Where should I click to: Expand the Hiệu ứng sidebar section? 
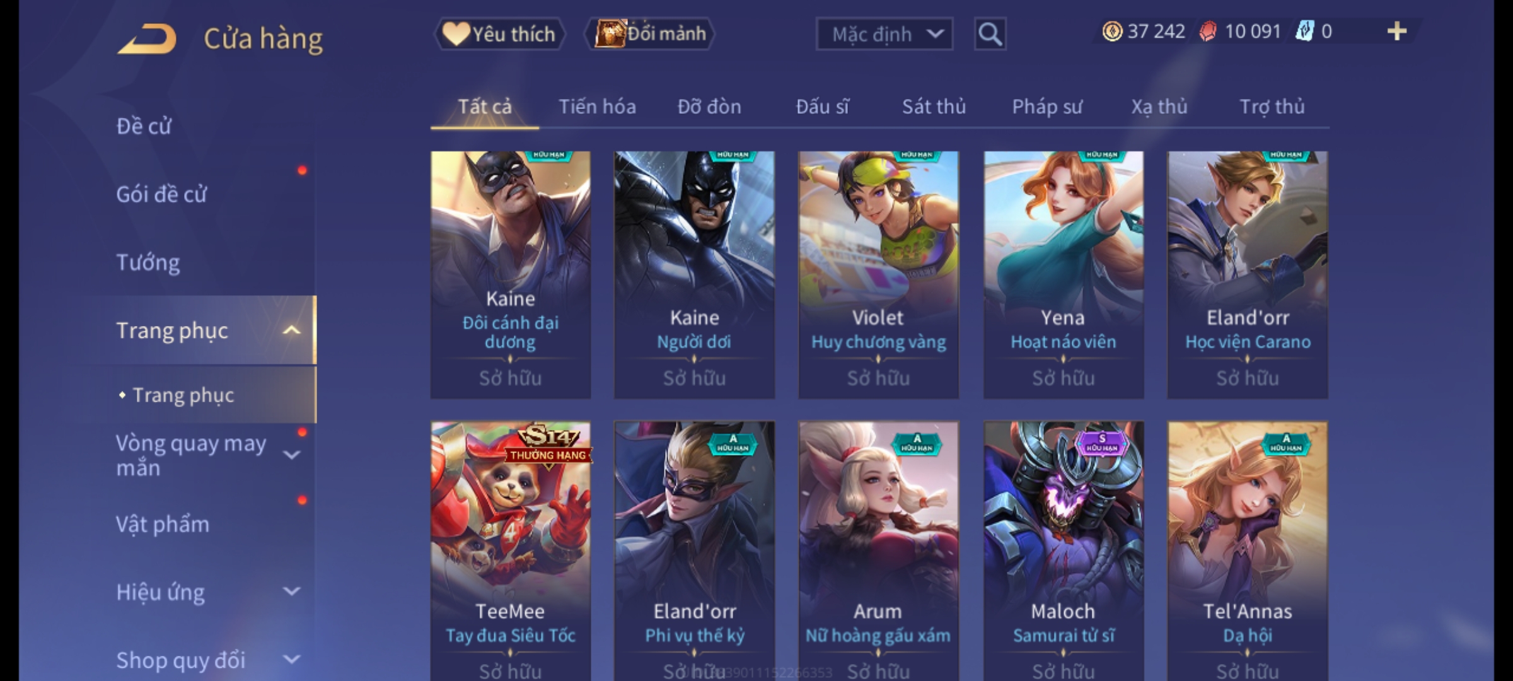tap(291, 591)
